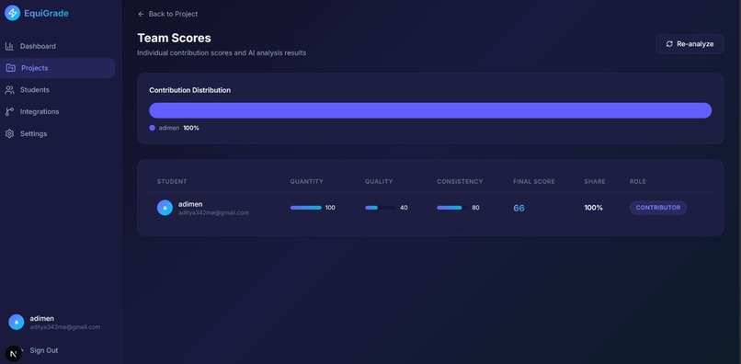Click the Team Scores heading
The height and width of the screenshot is (364, 741).
point(174,38)
